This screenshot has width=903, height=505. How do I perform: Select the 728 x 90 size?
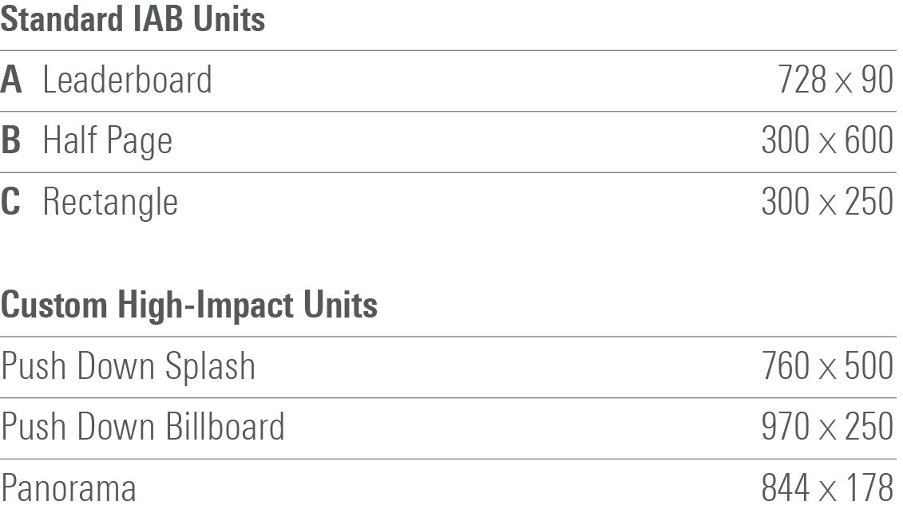pyautogui.click(x=835, y=81)
